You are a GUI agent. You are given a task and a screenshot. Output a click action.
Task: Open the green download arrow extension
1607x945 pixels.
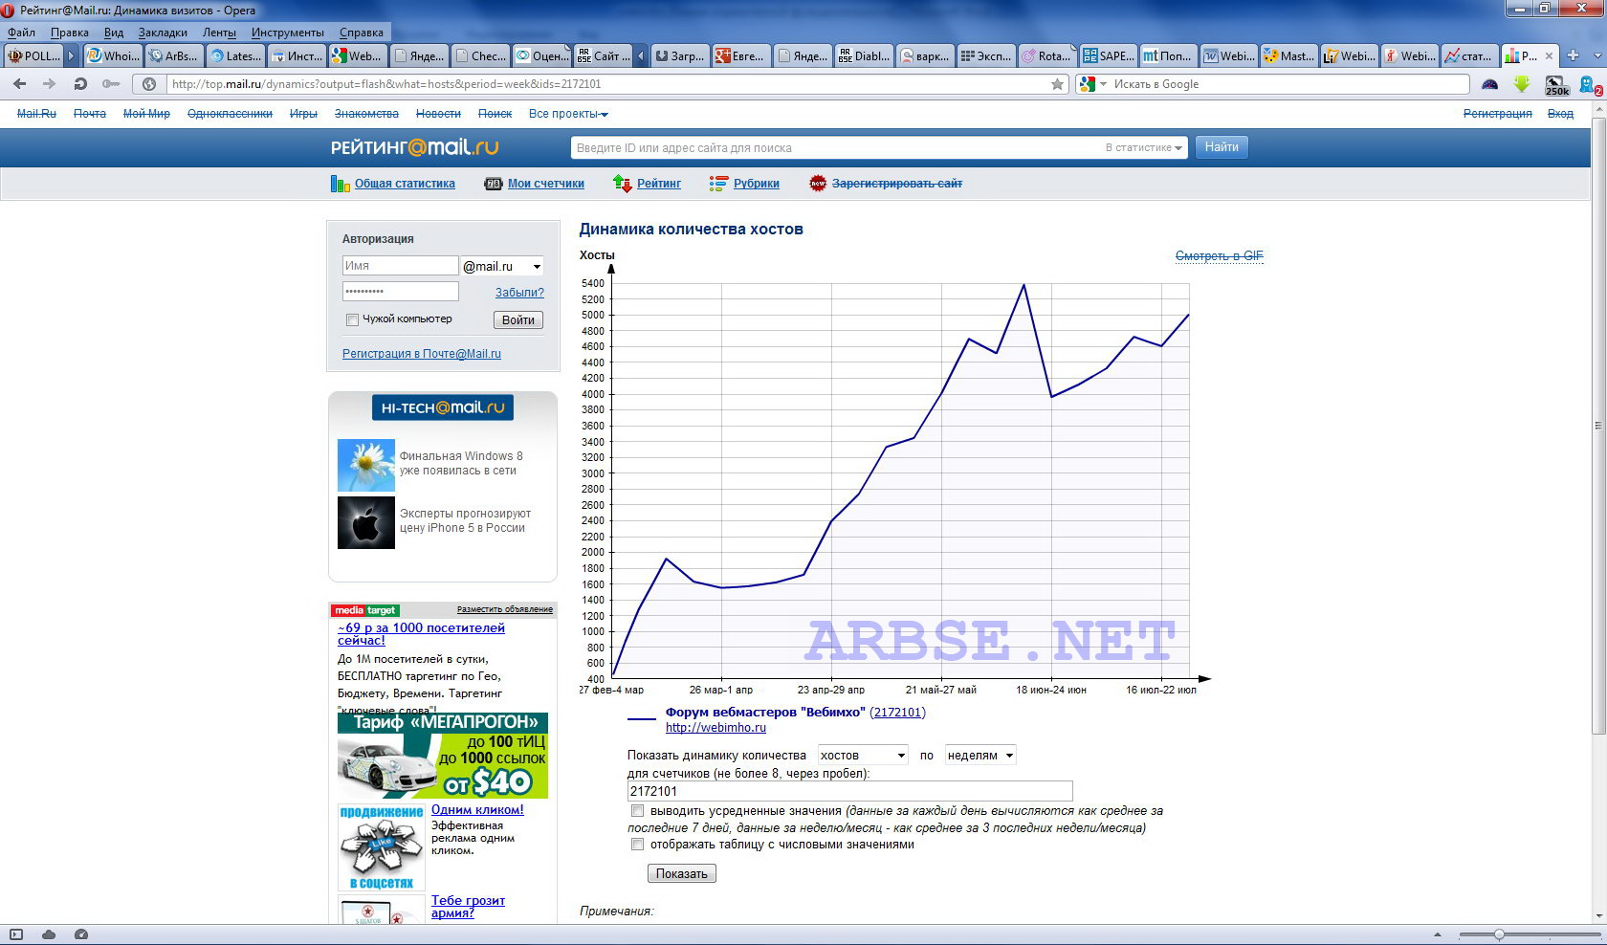(1522, 84)
